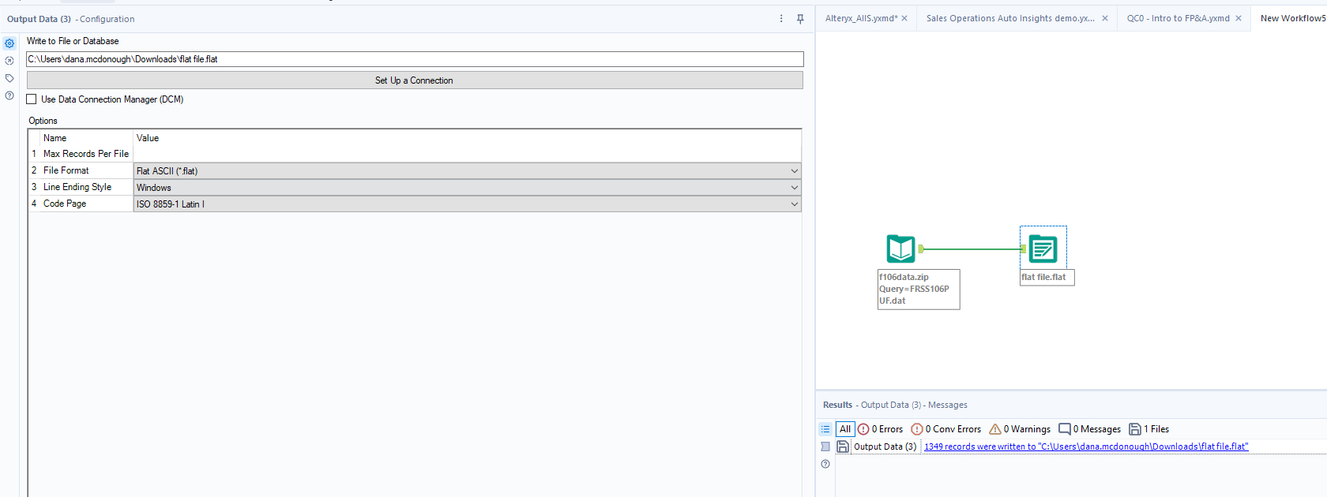The image size is (1327, 497).
Task: Select the Output Data tool on canvas
Action: point(1043,248)
